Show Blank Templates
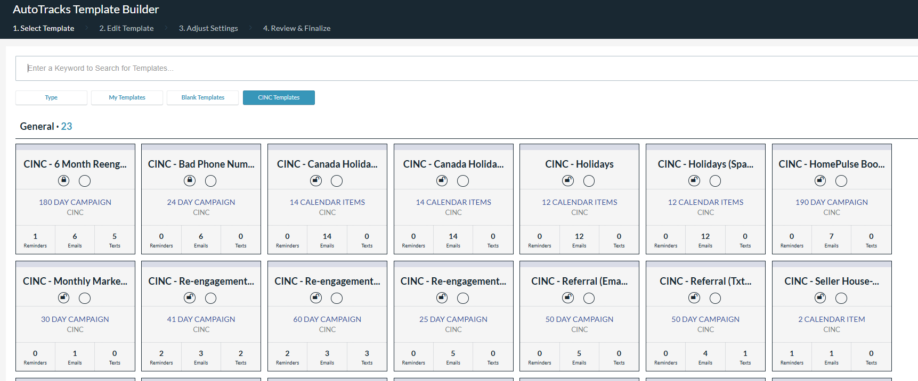The width and height of the screenshot is (918, 381). point(202,97)
